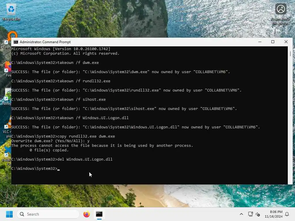The width and height of the screenshot is (295, 221).
Task: Click the 'copy rundll32.exe dwm.exe' command line
Action: coord(63,136)
